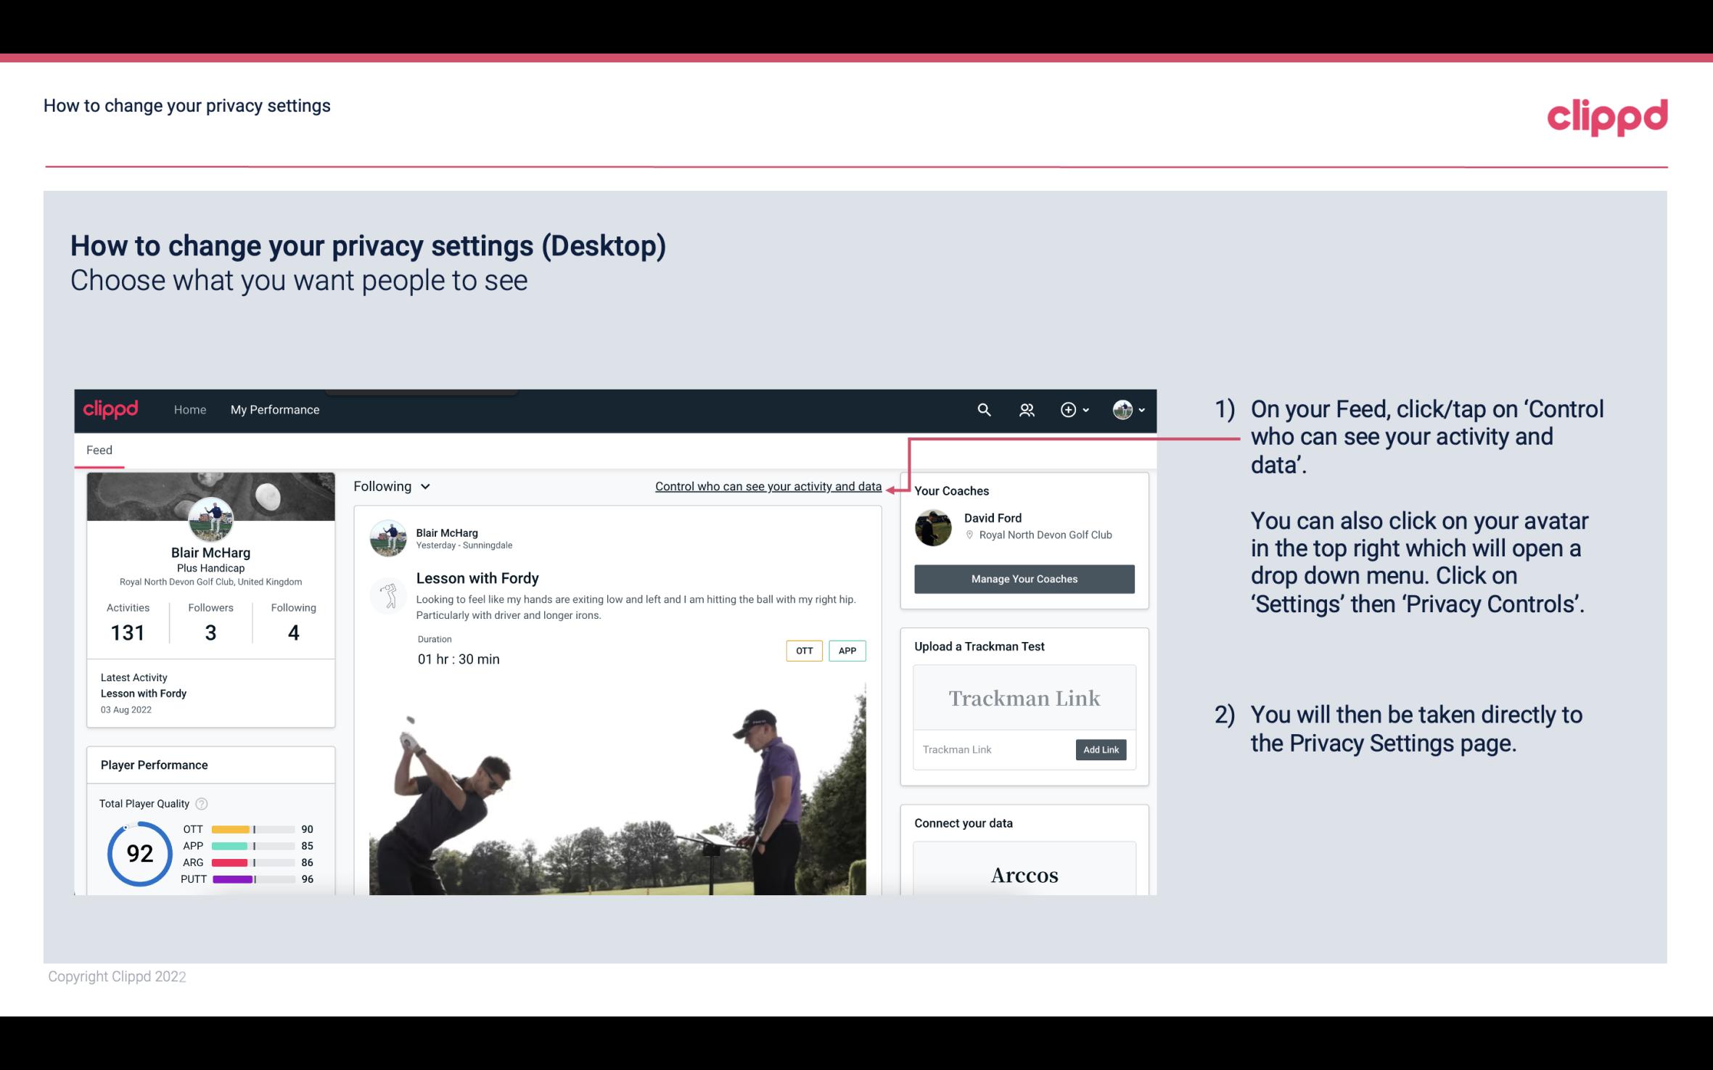The height and width of the screenshot is (1070, 1713).
Task: Click the Manage Your Coaches button
Action: click(x=1023, y=578)
